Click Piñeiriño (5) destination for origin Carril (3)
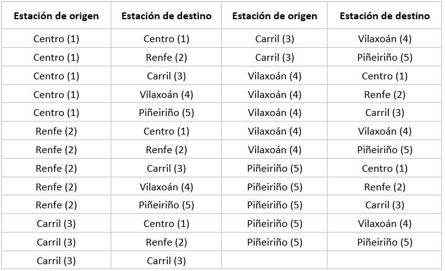Image resolution: width=445 pixels, height=271 pixels. click(x=385, y=58)
